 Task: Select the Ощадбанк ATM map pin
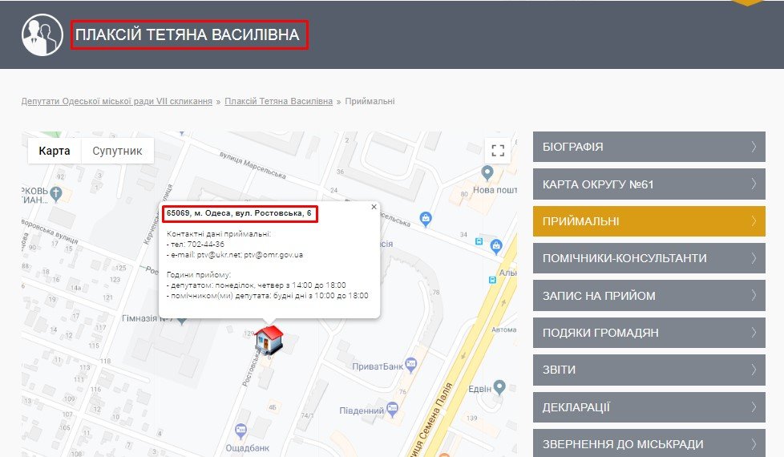pos(241,431)
